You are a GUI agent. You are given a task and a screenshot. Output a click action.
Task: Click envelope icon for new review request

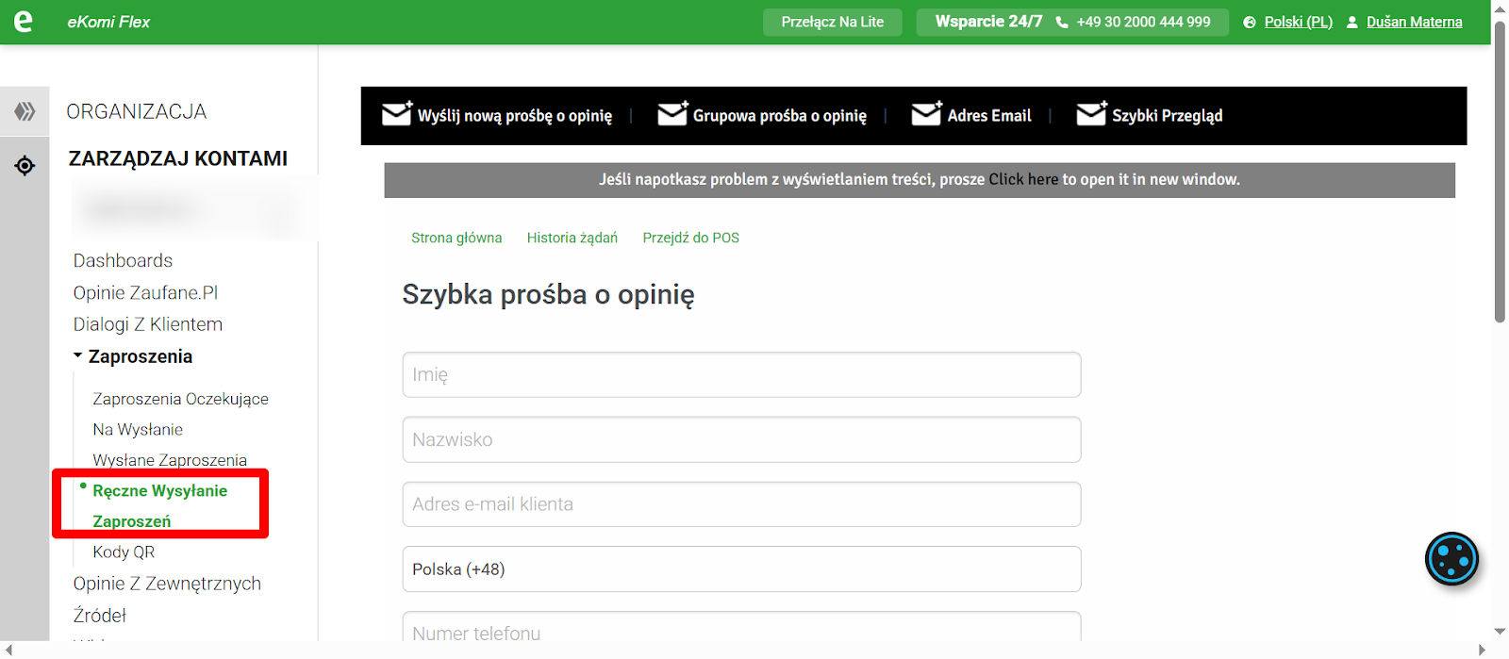[396, 114]
